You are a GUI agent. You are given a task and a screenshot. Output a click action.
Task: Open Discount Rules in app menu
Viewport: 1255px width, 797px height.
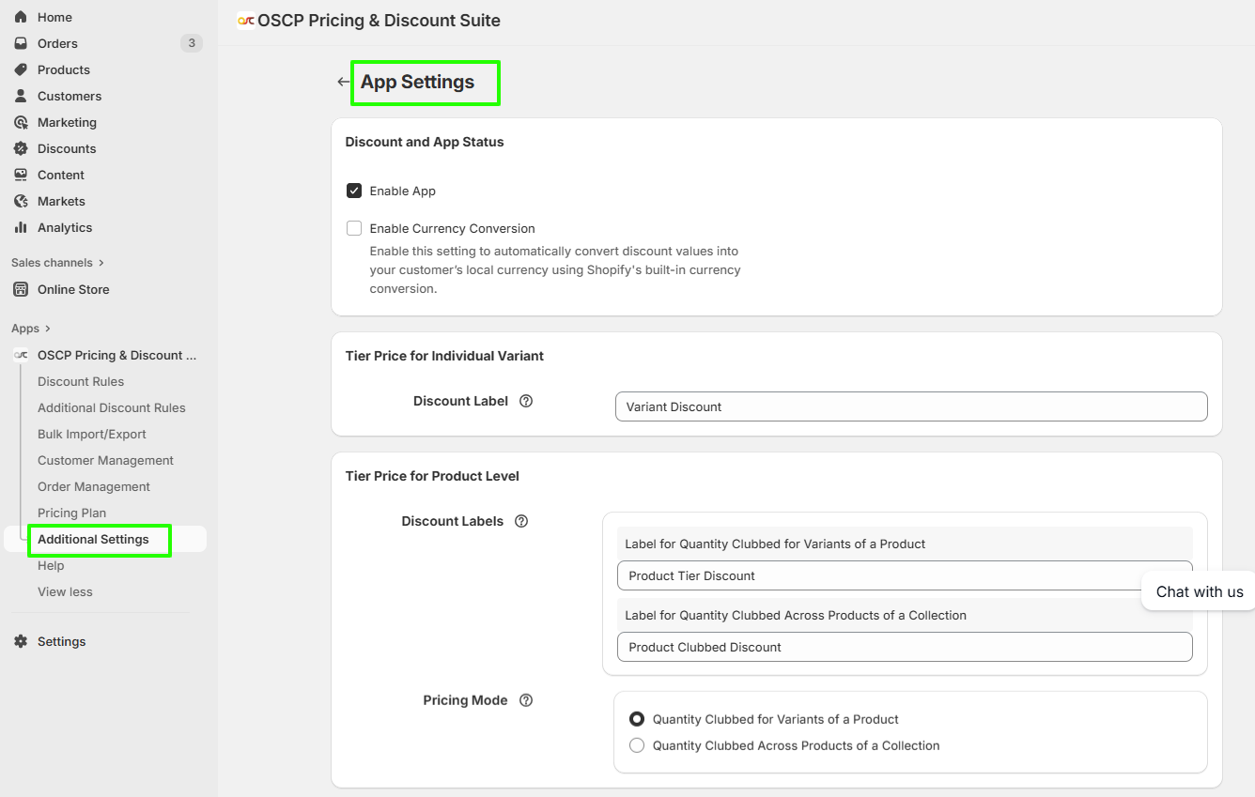click(x=81, y=381)
